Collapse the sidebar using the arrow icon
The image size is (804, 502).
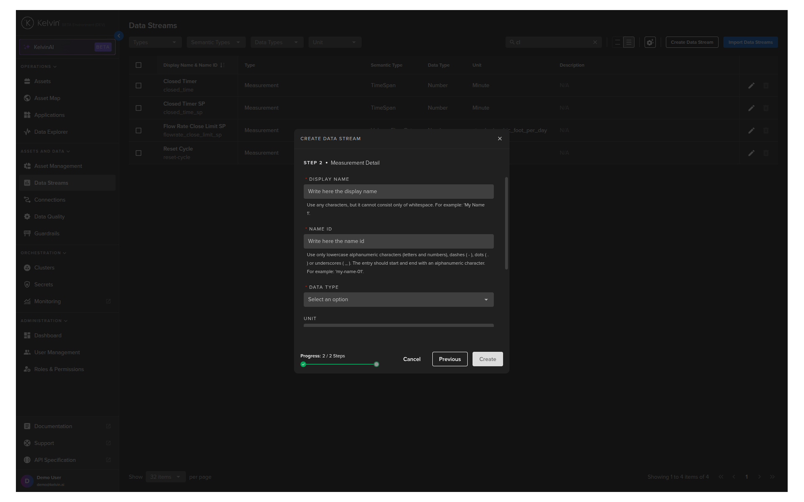pyautogui.click(x=119, y=36)
